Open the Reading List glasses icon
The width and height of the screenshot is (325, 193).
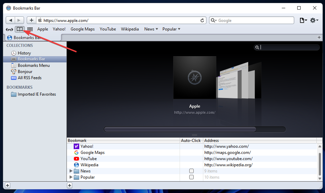(9, 29)
